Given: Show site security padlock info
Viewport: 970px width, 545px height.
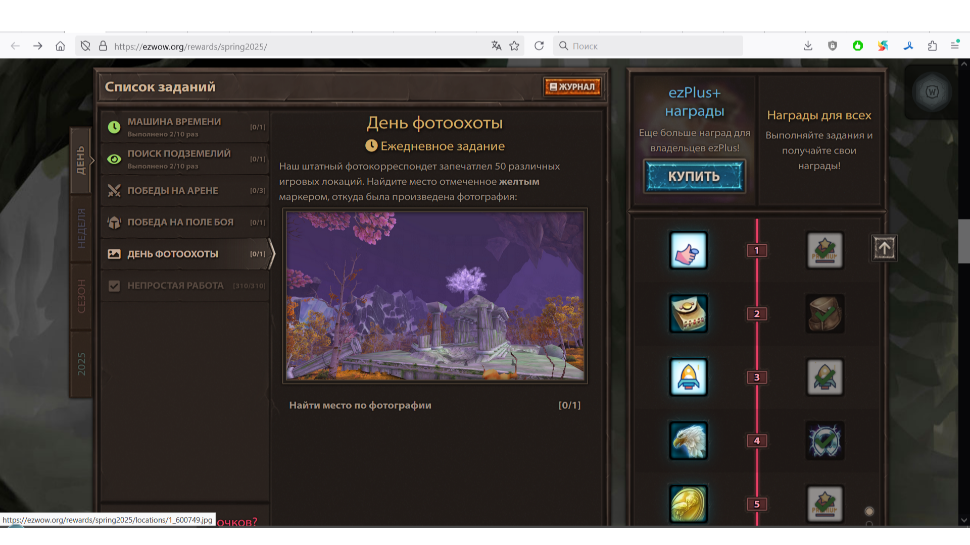Looking at the screenshot, I should (103, 46).
